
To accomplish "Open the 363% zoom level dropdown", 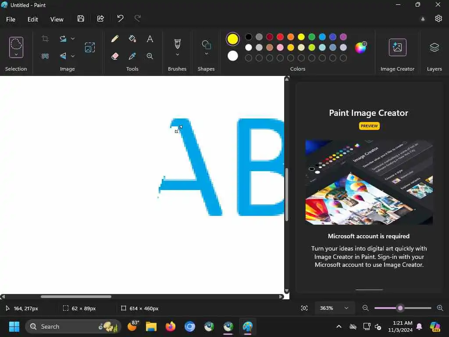I will tap(335, 308).
